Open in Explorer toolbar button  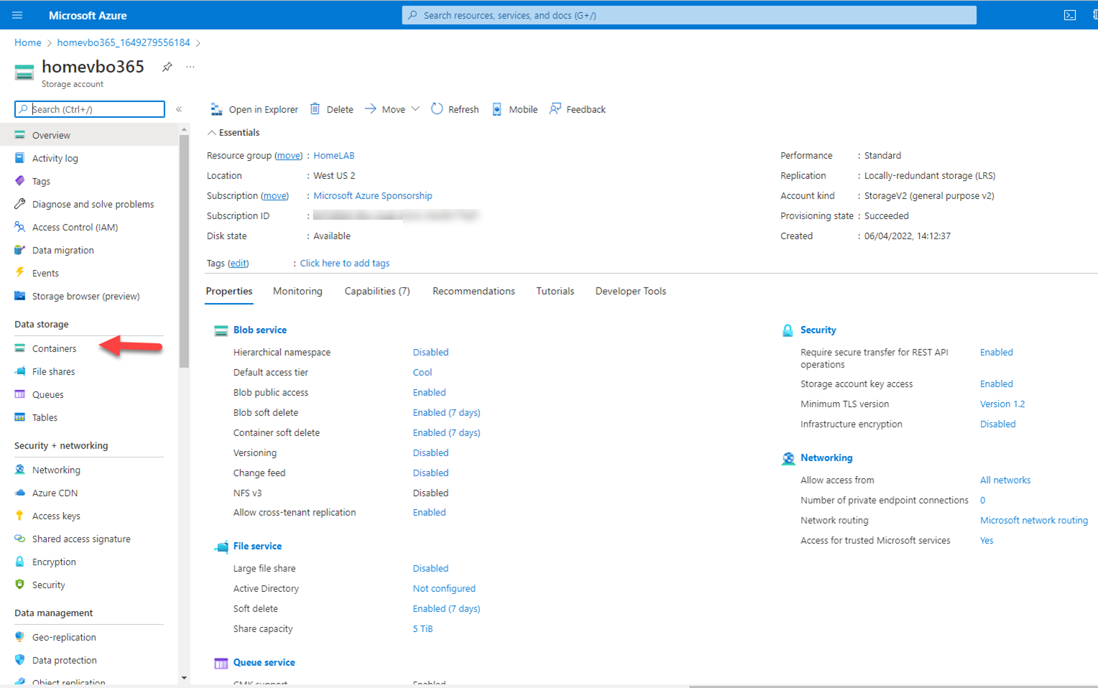click(254, 109)
